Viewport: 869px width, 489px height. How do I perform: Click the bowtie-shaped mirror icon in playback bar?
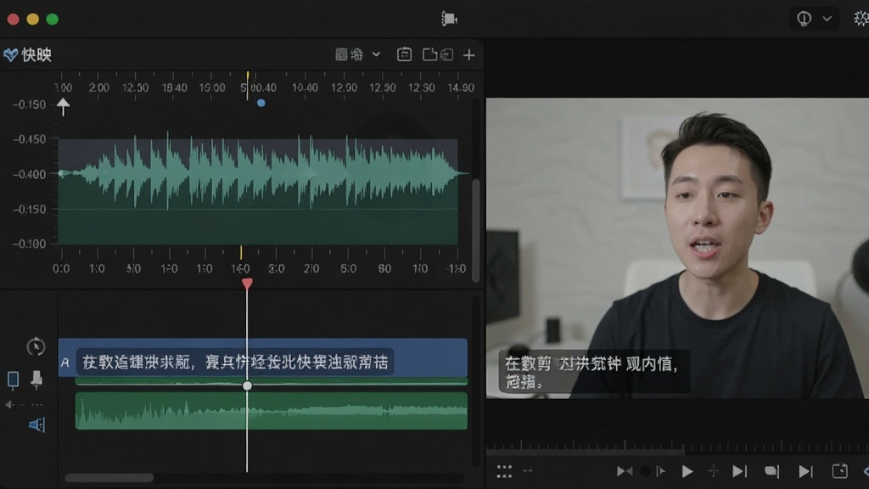[625, 471]
